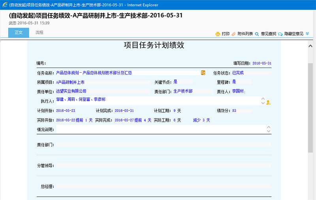Click the up arrow in 情况说明 field
Screen dimensions: 316x200
(269, 127)
